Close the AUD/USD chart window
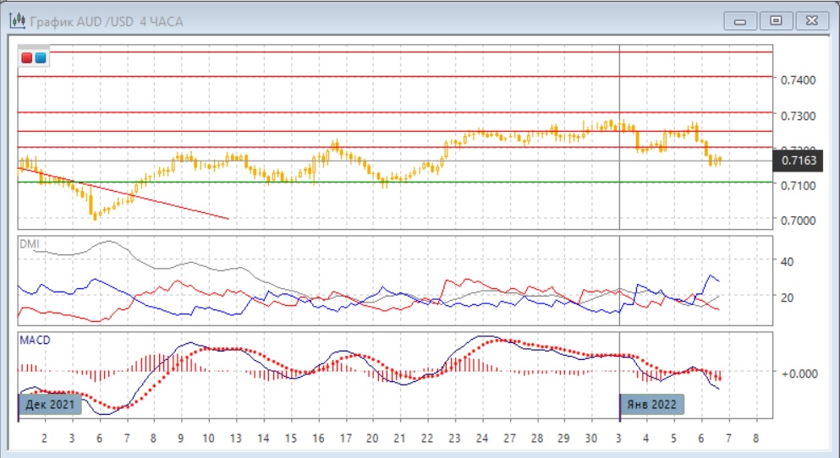Screen dimensions: 840x458 [811, 21]
